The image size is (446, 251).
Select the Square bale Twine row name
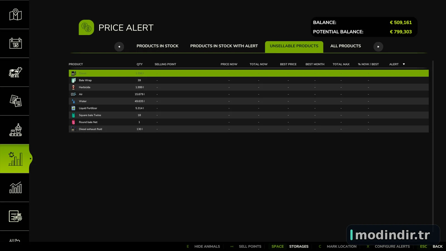90,115
